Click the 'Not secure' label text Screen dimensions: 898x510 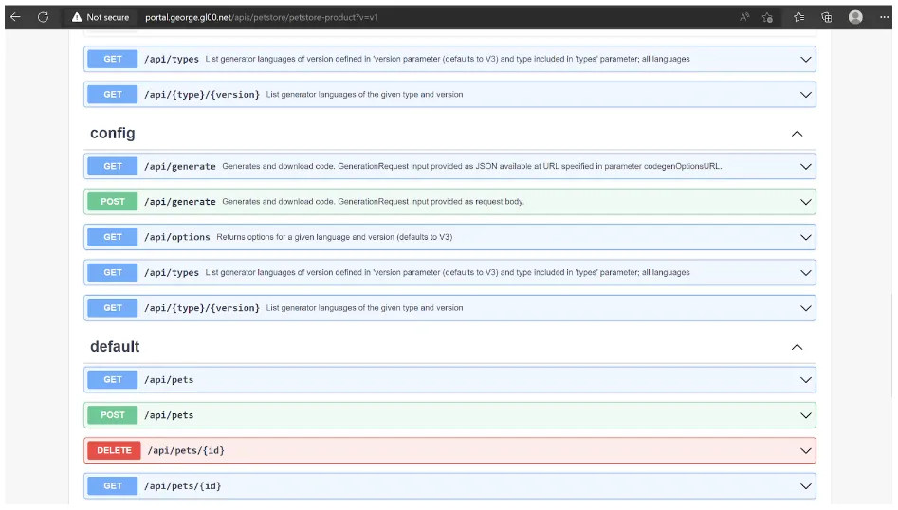[x=108, y=17]
